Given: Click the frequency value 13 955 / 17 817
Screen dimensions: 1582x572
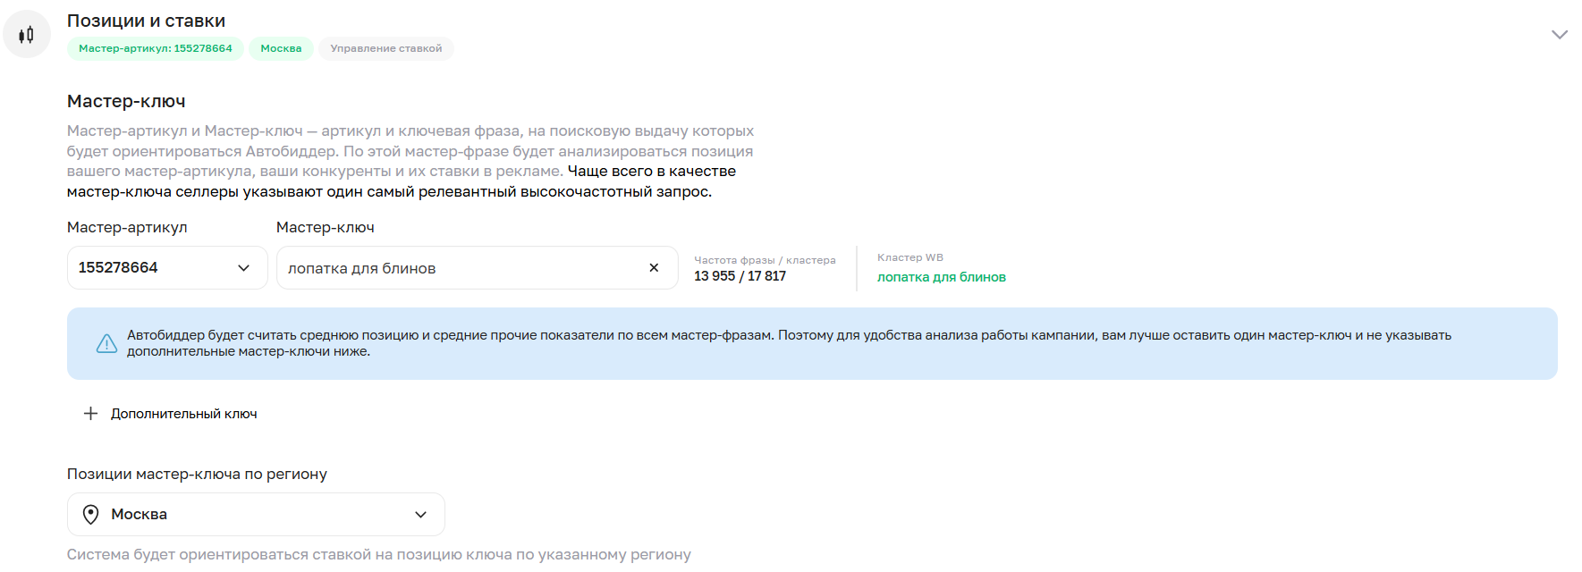Looking at the screenshot, I should (x=740, y=276).
